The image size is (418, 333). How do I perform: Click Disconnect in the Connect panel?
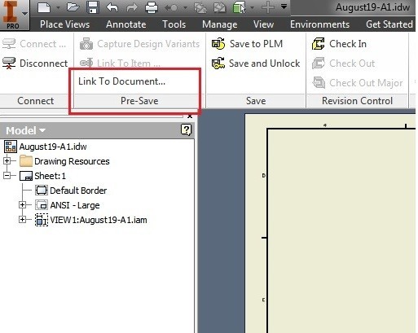point(35,64)
